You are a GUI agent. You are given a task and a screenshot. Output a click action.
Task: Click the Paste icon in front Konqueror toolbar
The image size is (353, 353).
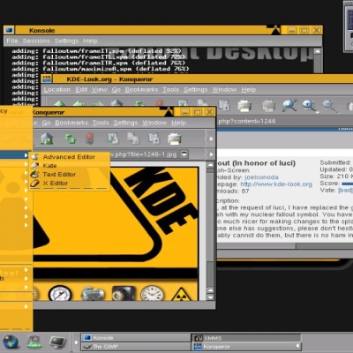point(154,139)
